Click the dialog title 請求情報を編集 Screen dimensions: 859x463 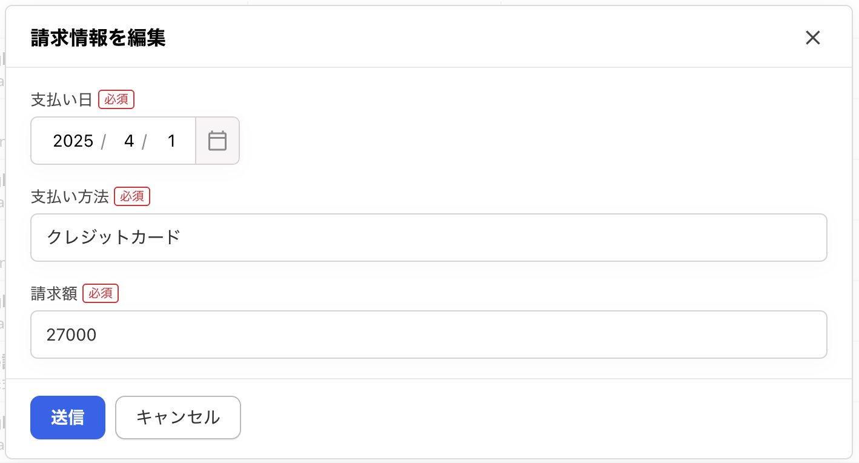point(98,38)
